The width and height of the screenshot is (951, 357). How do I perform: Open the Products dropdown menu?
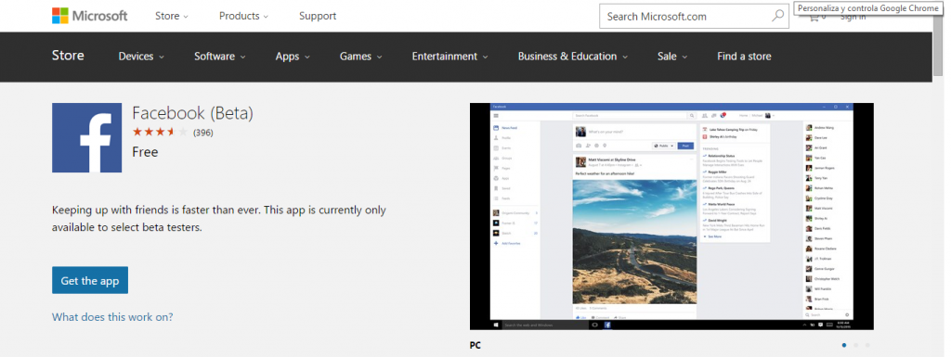[244, 17]
